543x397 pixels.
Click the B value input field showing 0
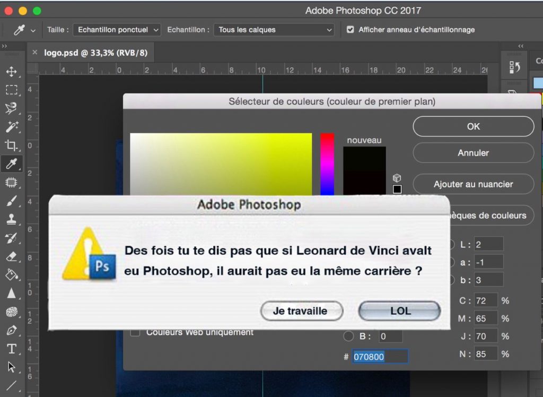[x=391, y=336]
